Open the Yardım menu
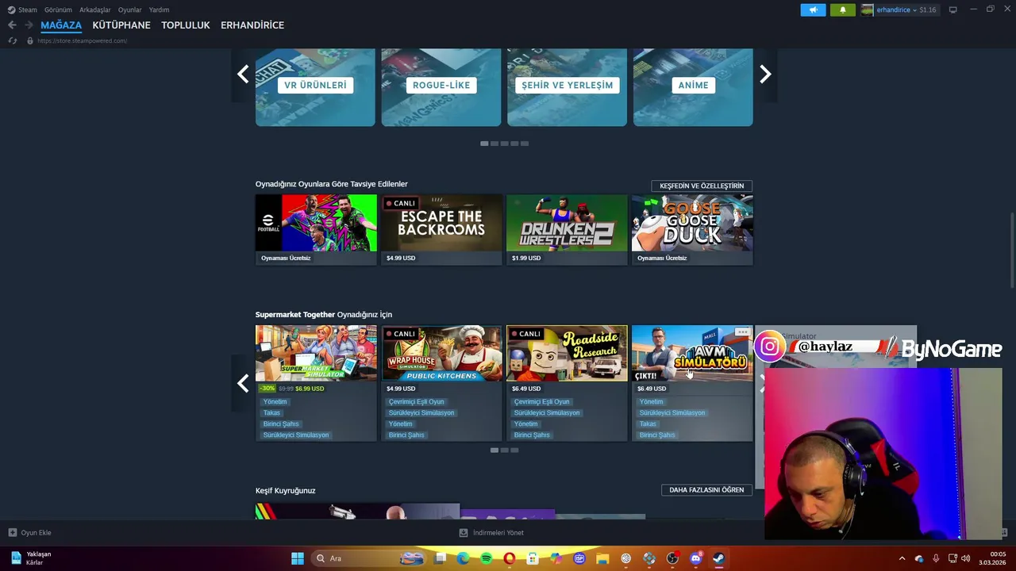The height and width of the screenshot is (571, 1016). [159, 10]
